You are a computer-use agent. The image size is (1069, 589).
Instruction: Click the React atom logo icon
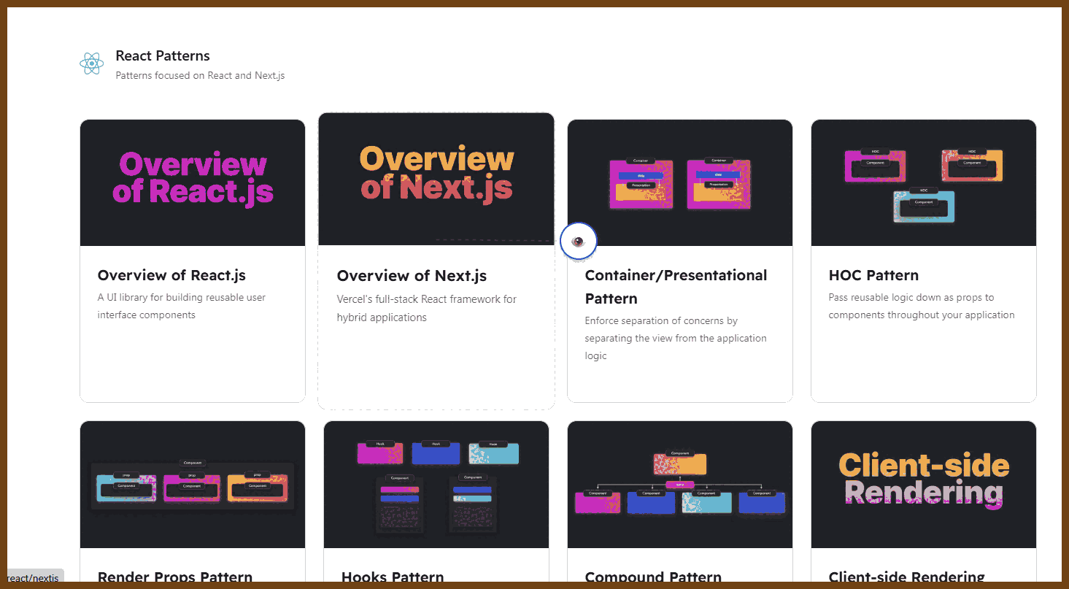coord(92,63)
